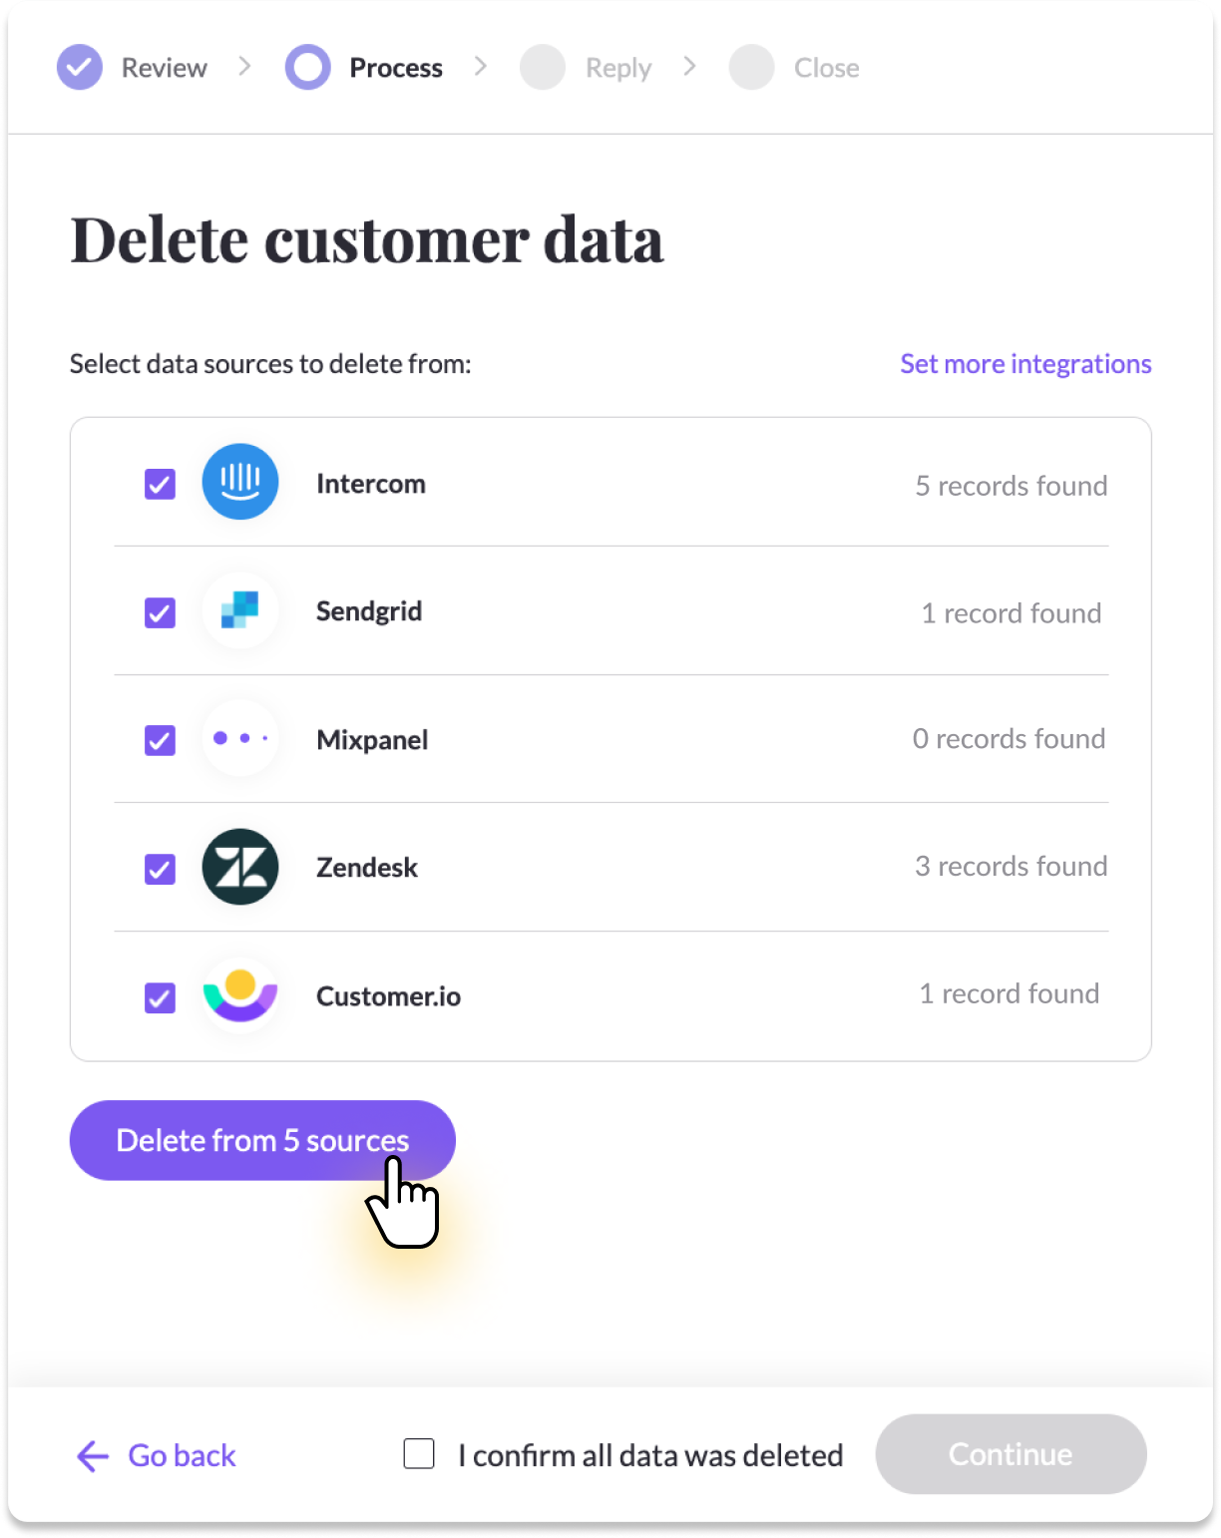Click Delete from 5 sources button

point(262,1140)
